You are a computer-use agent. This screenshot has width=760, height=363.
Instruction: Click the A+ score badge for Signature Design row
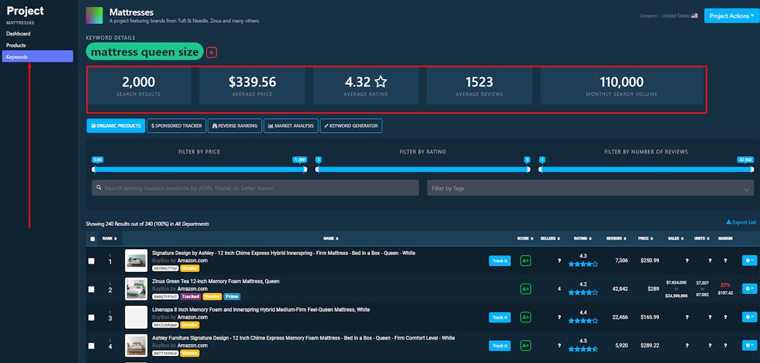coord(526,261)
